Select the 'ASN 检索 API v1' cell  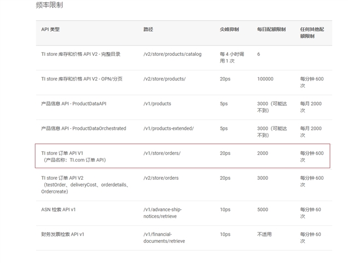click(59, 209)
